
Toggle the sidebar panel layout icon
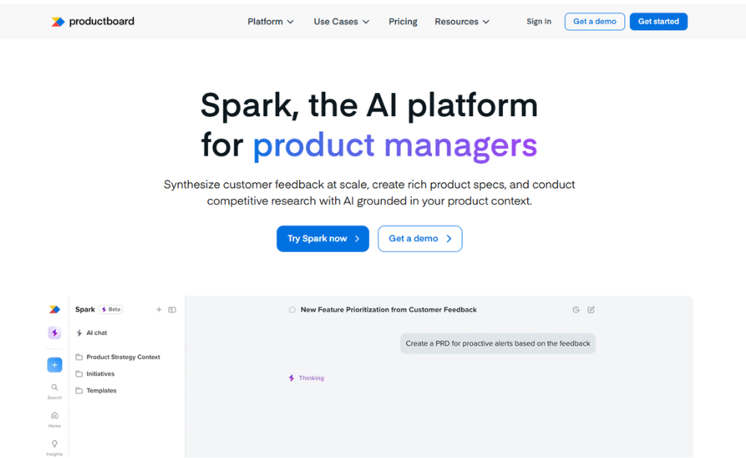click(172, 308)
